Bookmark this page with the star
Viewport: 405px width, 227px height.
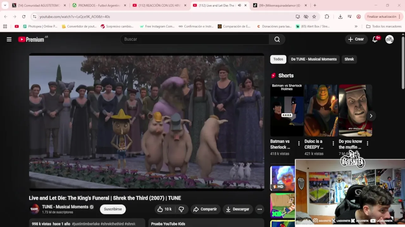(x=314, y=16)
